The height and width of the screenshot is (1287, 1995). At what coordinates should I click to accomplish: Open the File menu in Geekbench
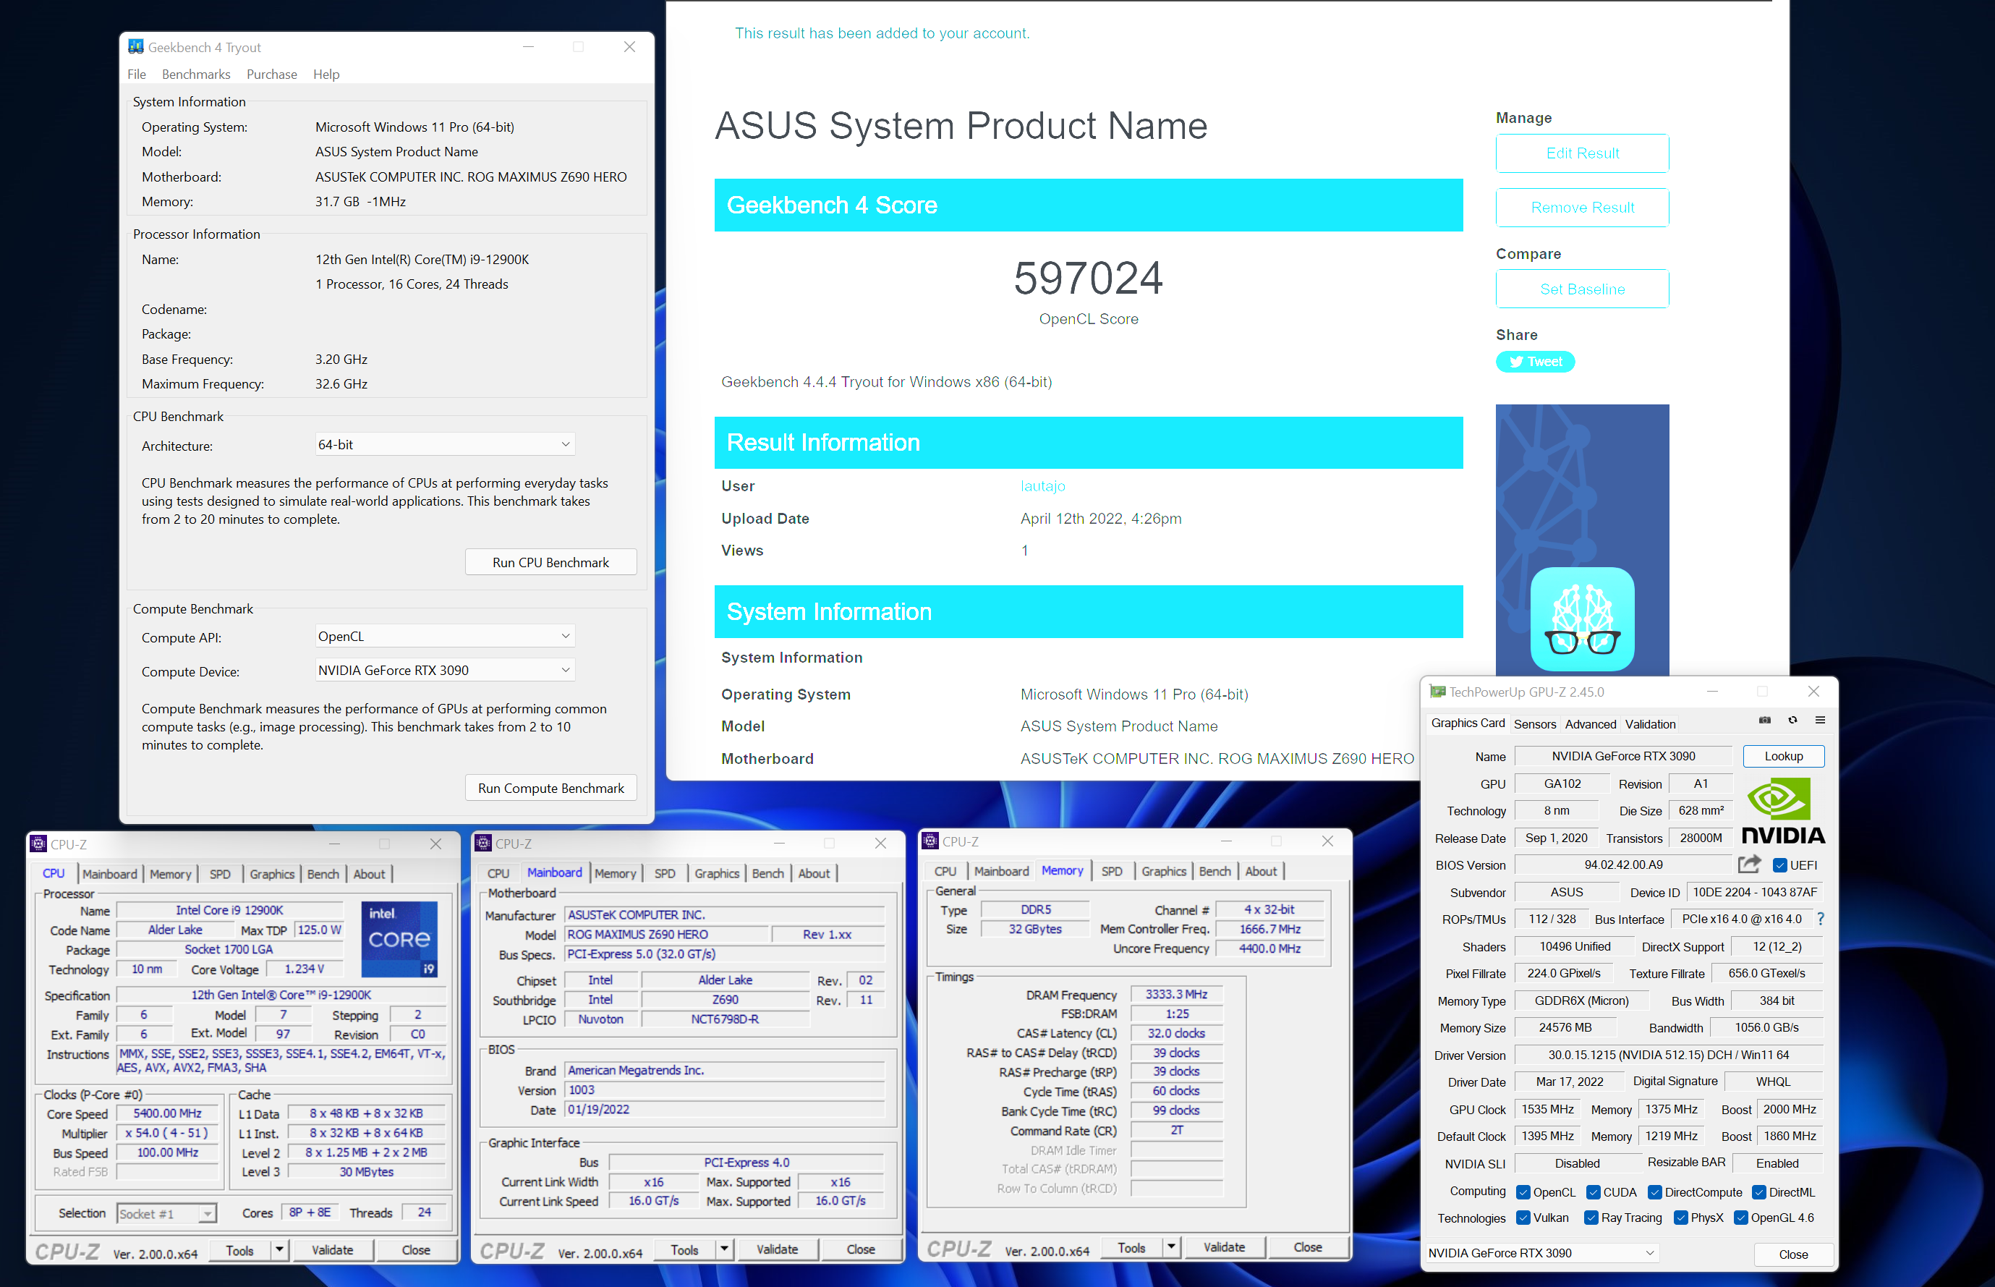pos(136,75)
